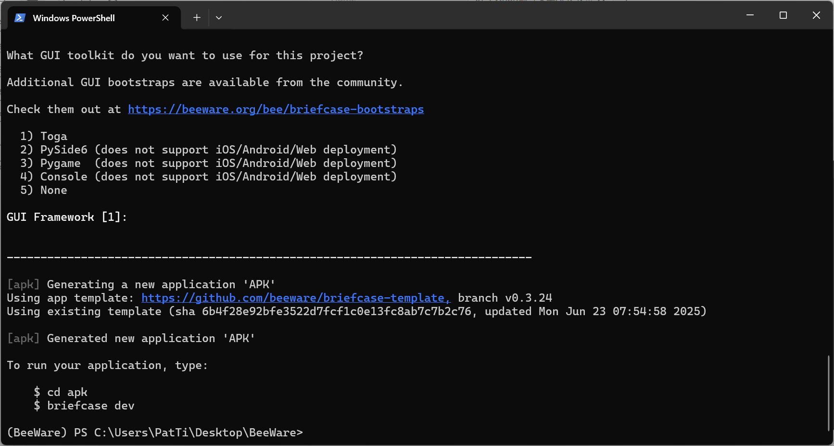Screen dimensions: 834x446
Task: Click the PS C:\Users\PatTi\Desktop\BeeWare prompt
Action: 155,433
